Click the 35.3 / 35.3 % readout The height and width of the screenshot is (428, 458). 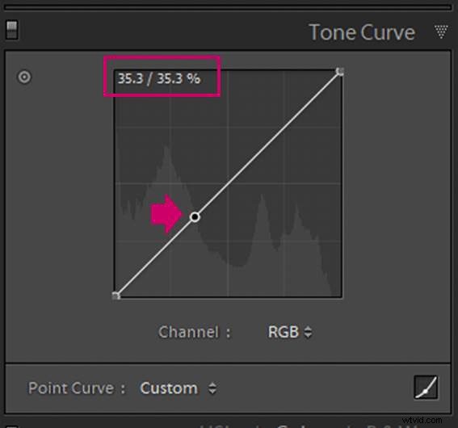pyautogui.click(x=159, y=78)
